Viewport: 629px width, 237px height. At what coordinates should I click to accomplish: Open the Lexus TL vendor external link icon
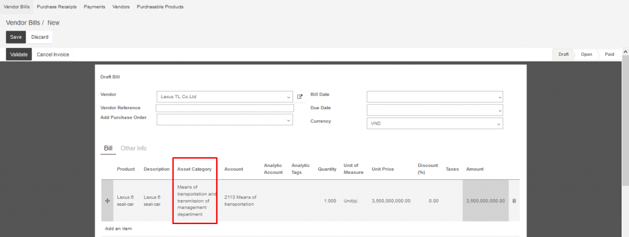click(x=300, y=96)
